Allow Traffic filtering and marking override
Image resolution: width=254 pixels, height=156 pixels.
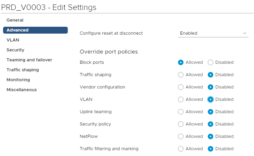click(x=181, y=149)
